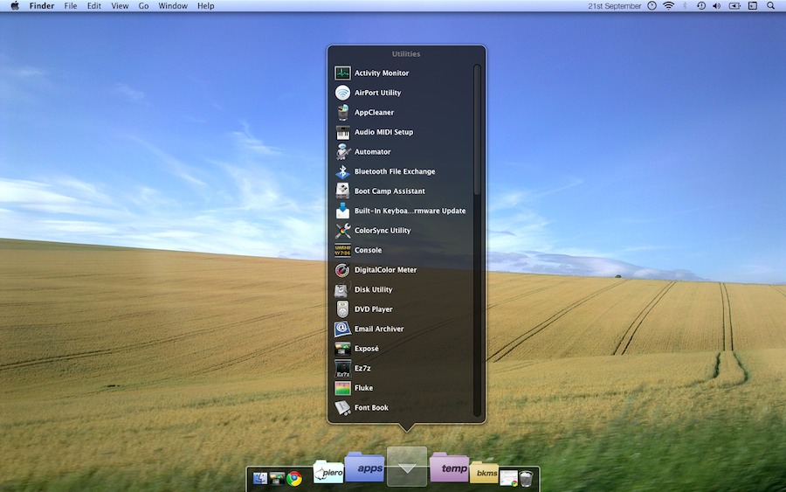Open the blue apps folder in the Dock

coord(365,467)
